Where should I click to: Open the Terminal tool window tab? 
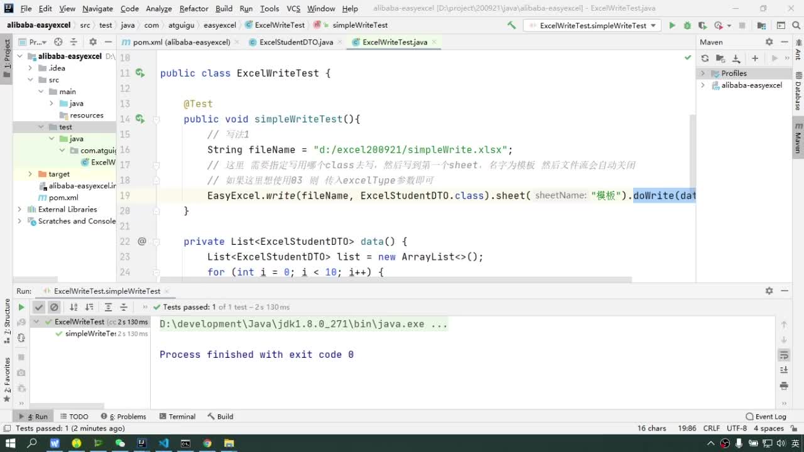(177, 416)
